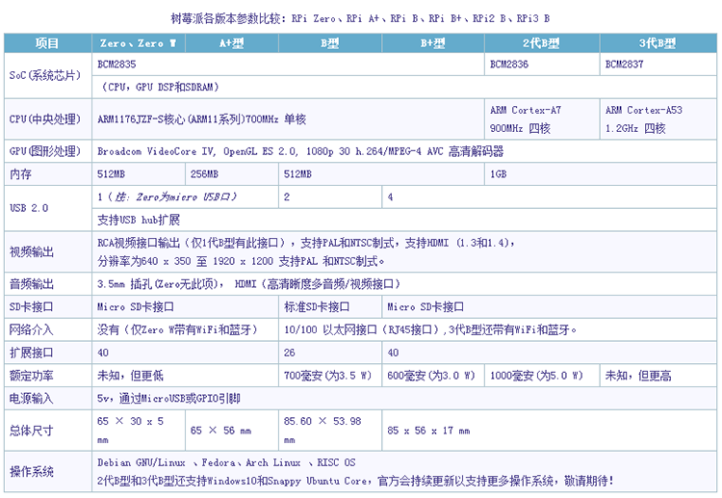Viewport: 722px width, 498px height.
Task: Click the Debian GNU/Linux、Fedora line
Action: 226,462
